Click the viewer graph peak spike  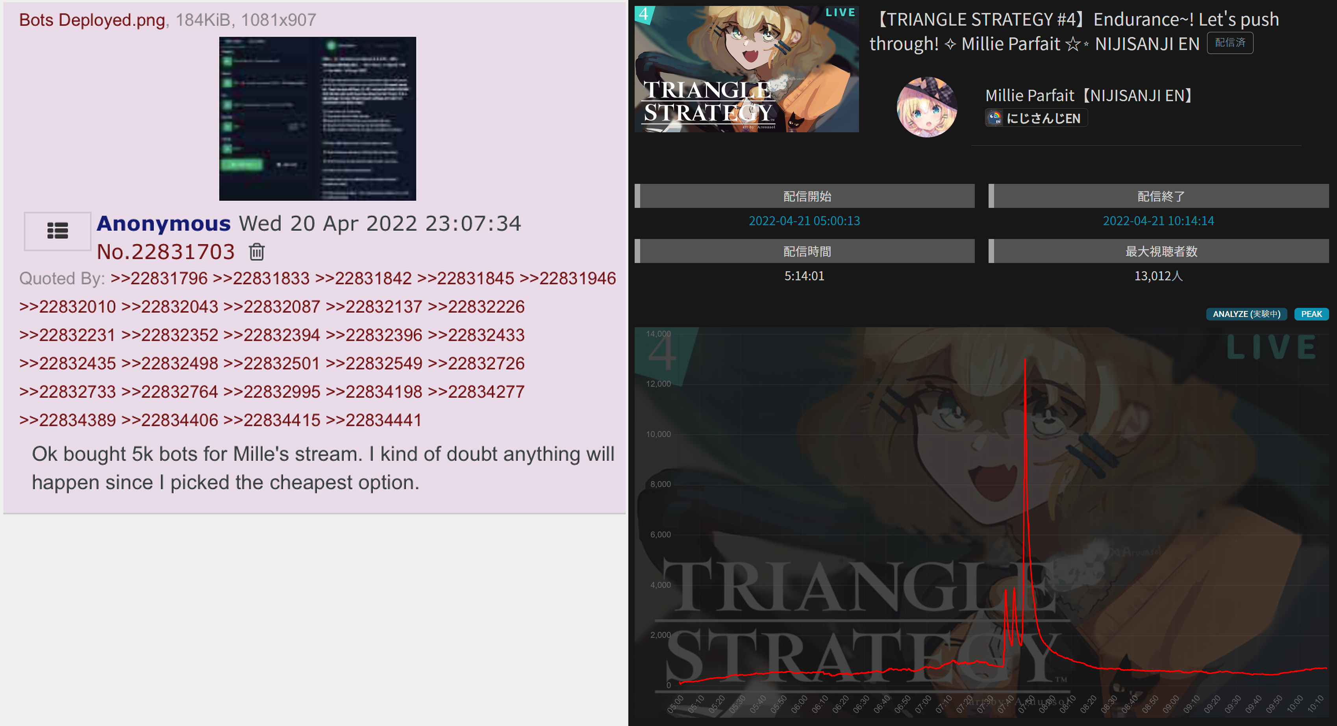1025,359
